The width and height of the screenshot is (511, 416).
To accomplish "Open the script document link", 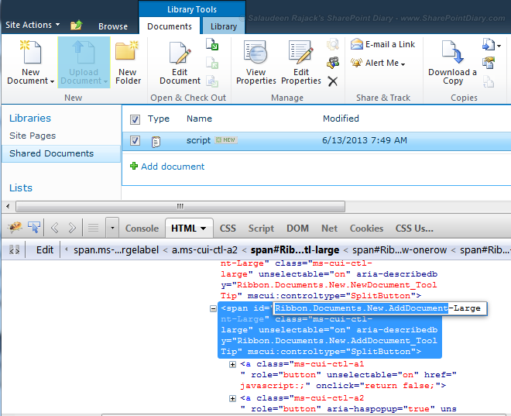I will point(198,140).
